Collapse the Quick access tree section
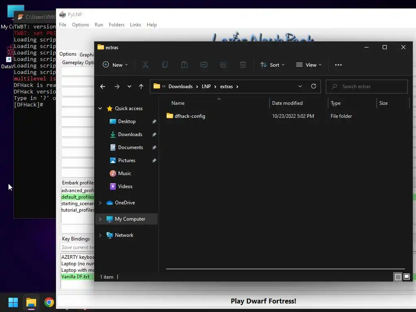Screen dimensions: 416x312 pyautogui.click(x=100, y=108)
